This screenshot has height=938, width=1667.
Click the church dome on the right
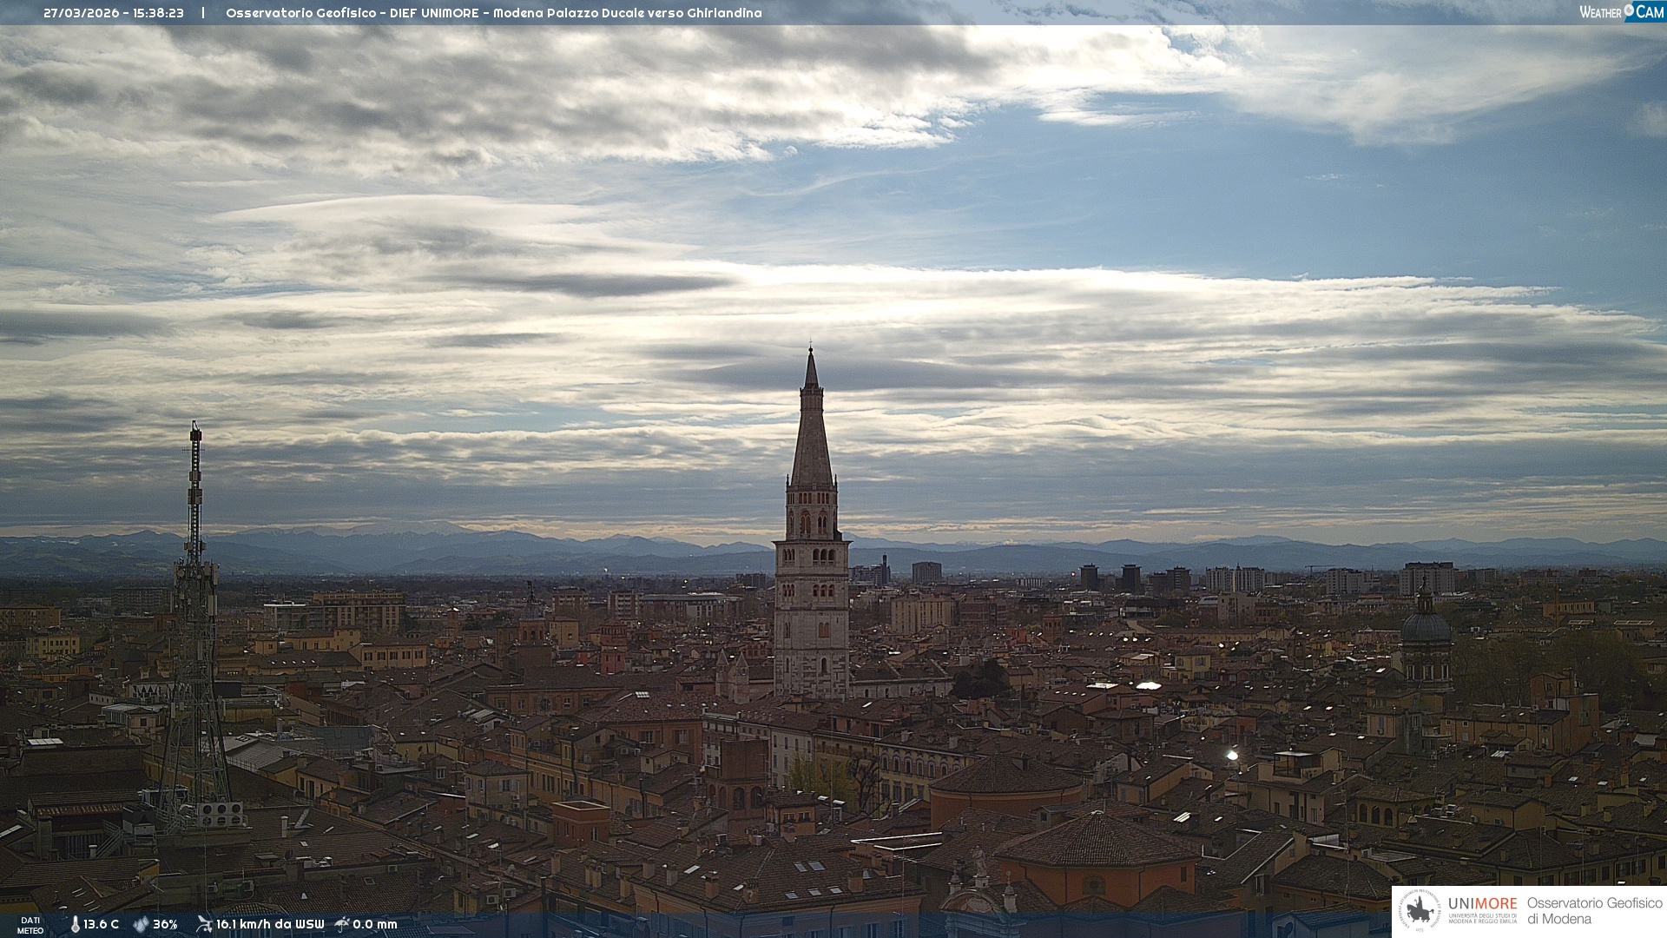click(1426, 627)
